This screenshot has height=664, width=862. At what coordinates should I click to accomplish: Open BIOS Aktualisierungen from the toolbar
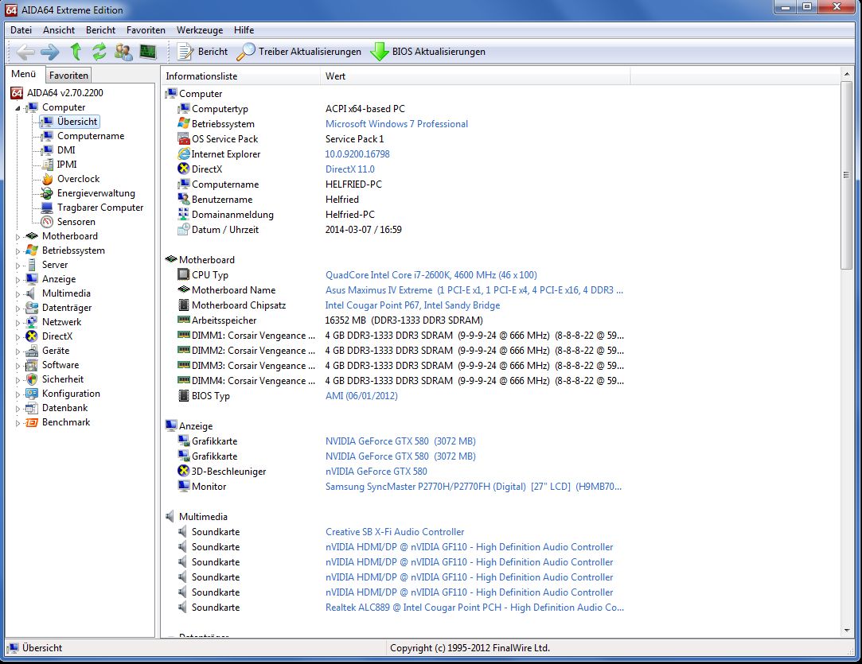(428, 52)
